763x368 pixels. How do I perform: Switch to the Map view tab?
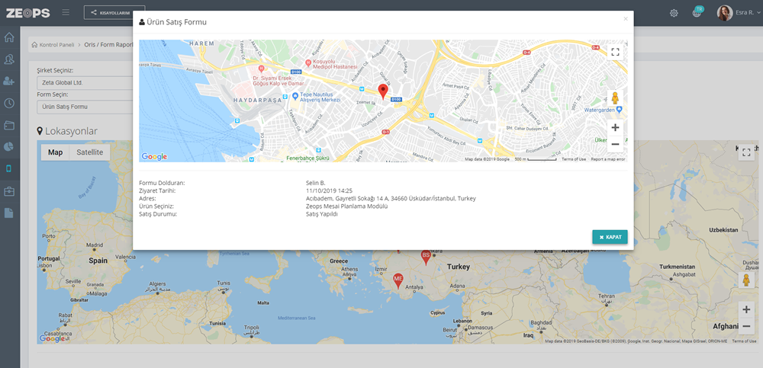[x=56, y=152]
